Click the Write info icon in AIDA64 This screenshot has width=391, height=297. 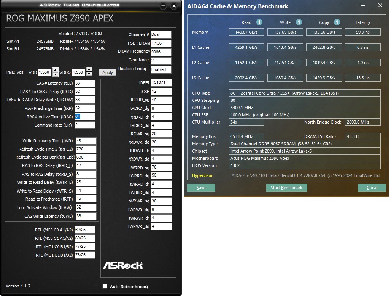tap(299, 22)
